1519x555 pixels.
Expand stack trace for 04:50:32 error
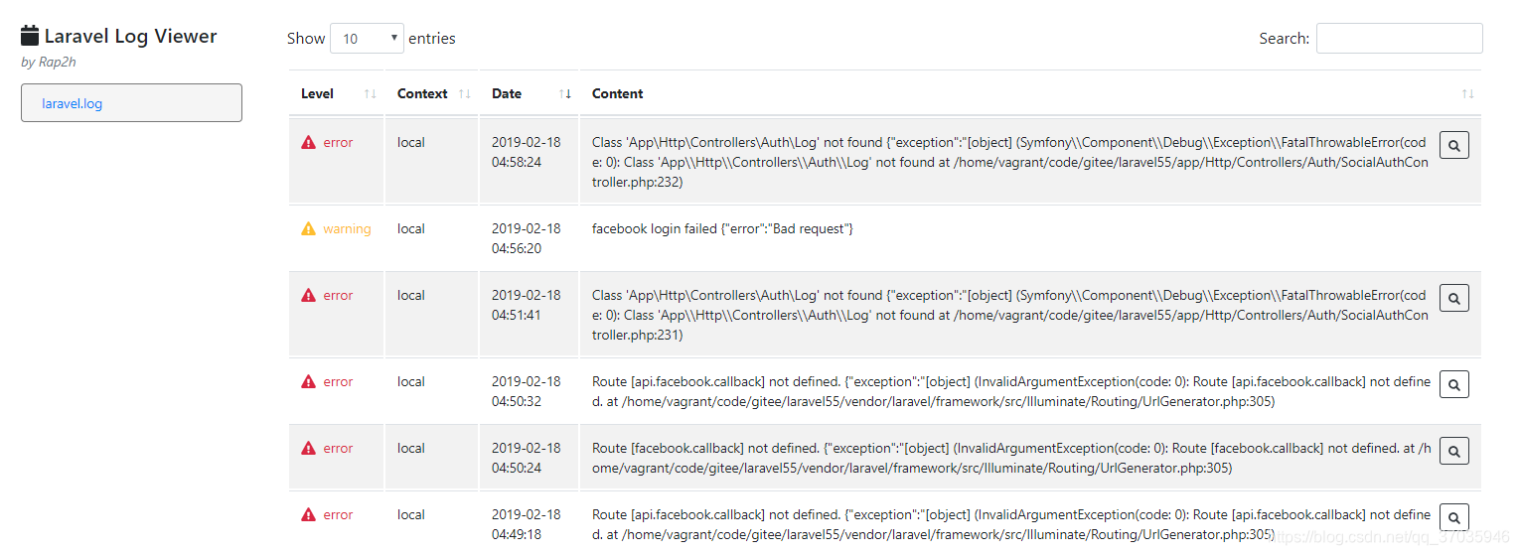[1453, 384]
